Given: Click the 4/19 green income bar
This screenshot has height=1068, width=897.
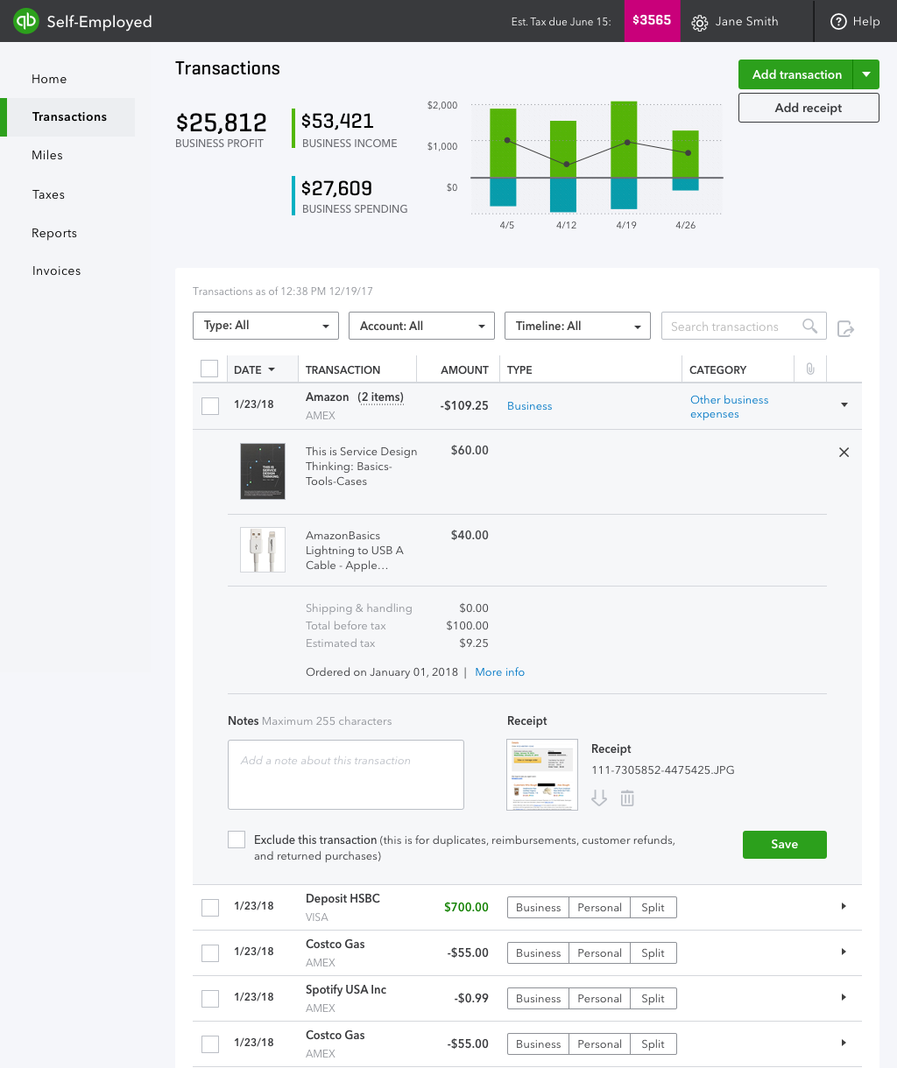Looking at the screenshot, I should coord(624,139).
